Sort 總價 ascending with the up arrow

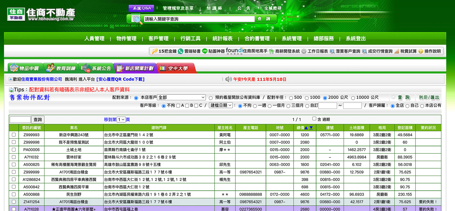pos(306,128)
